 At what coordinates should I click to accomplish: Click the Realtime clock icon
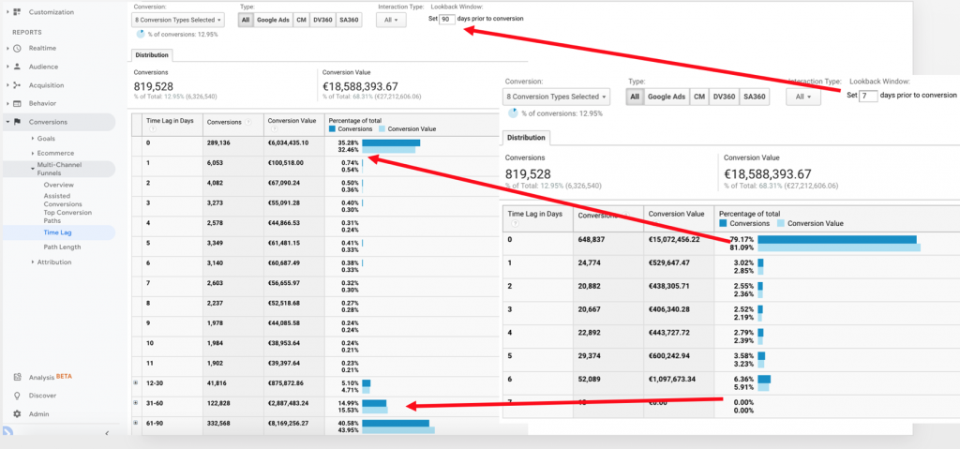tap(17, 48)
